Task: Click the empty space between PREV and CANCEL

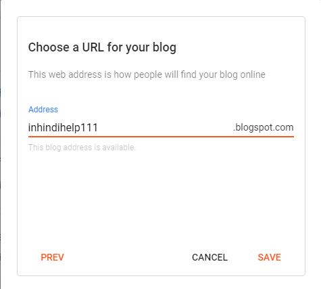Action: click(128, 257)
